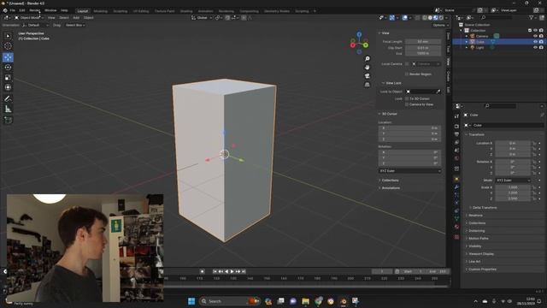Select the Transform tool in toolbar
Screen dimensions: 547x308
[8, 87]
